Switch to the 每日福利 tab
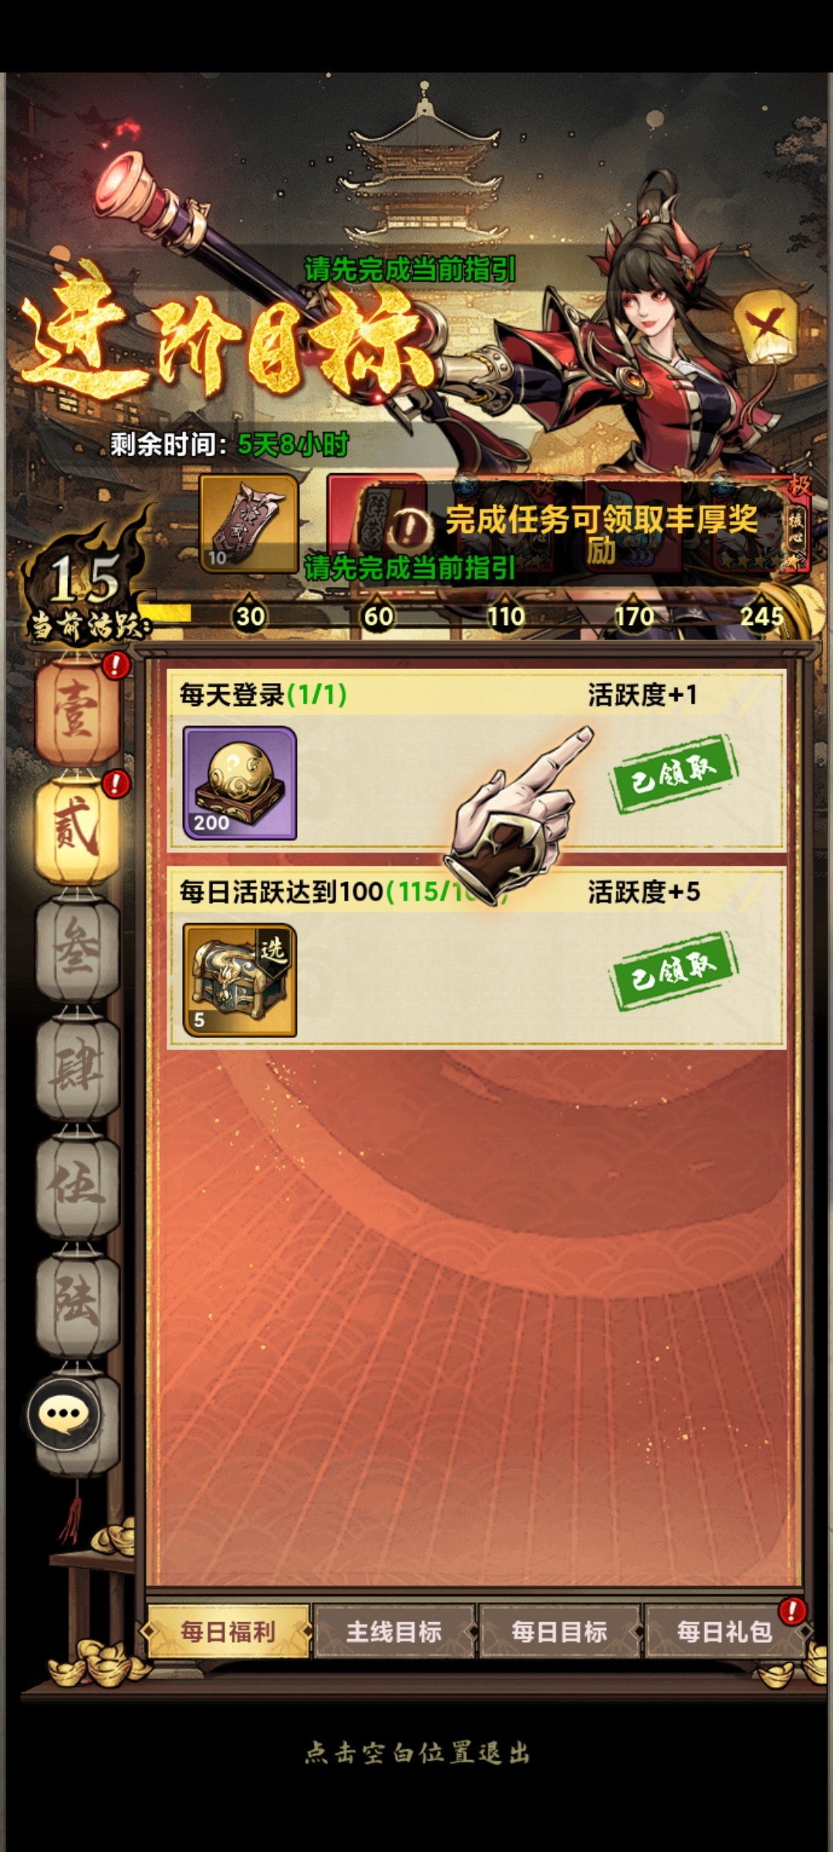The height and width of the screenshot is (1852, 833). [228, 1631]
